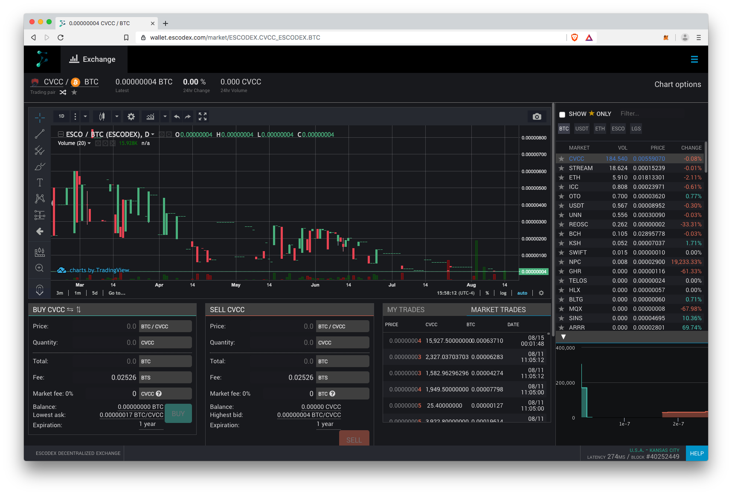The width and height of the screenshot is (732, 495).
Task: Open chart settings gear at bottom right of chart
Action: coord(541,293)
